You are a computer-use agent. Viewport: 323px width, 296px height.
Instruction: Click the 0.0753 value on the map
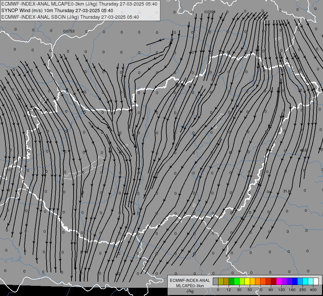point(69,31)
